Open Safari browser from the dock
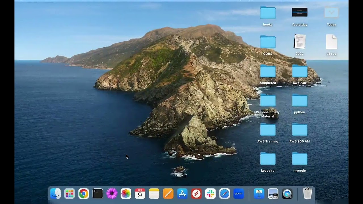363x204 pixels. click(x=224, y=194)
